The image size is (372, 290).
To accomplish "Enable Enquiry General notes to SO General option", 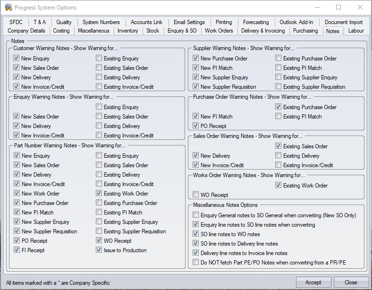I will [x=196, y=215].
